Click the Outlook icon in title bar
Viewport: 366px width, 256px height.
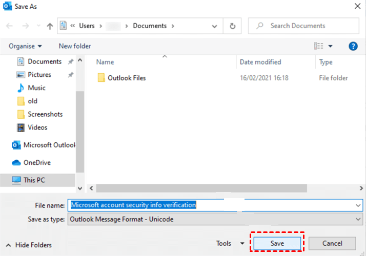8,6
